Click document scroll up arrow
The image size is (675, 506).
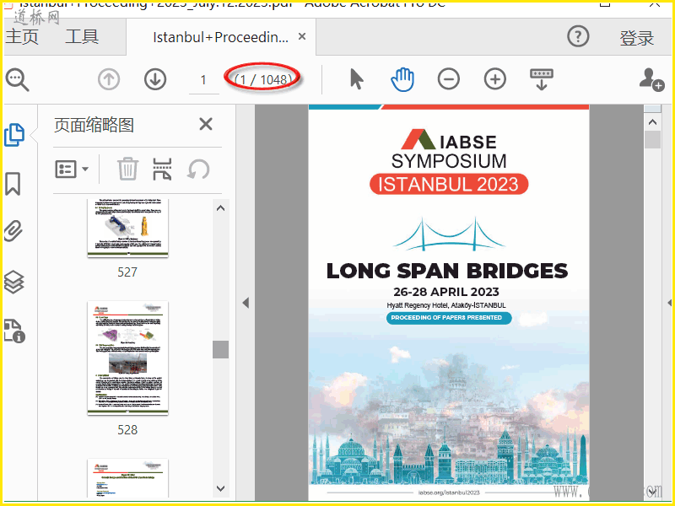point(652,122)
